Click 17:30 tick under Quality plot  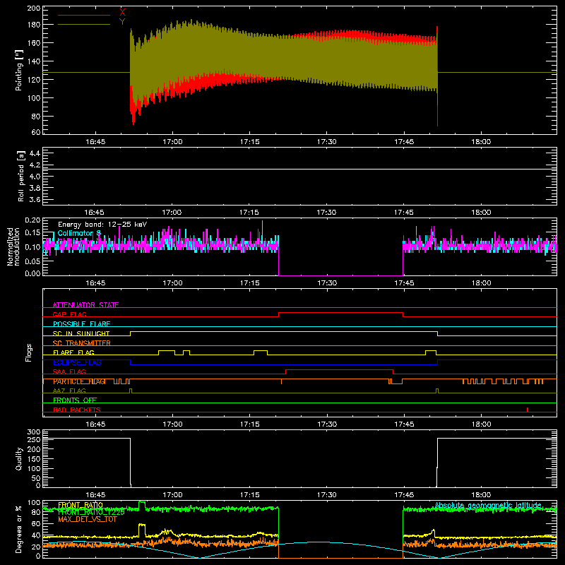click(x=327, y=495)
